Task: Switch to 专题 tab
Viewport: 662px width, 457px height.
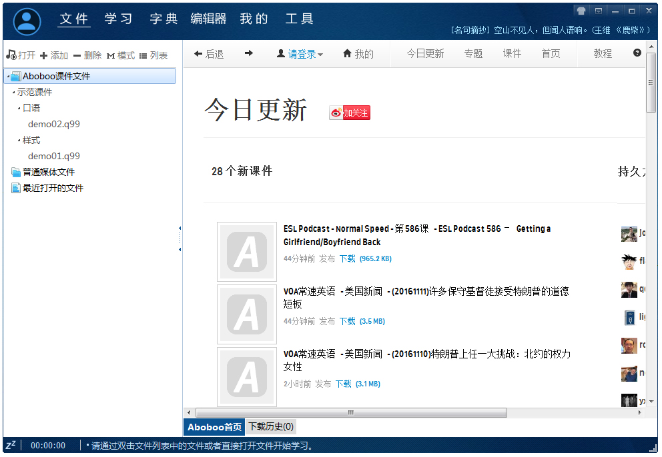Action: pyautogui.click(x=473, y=53)
